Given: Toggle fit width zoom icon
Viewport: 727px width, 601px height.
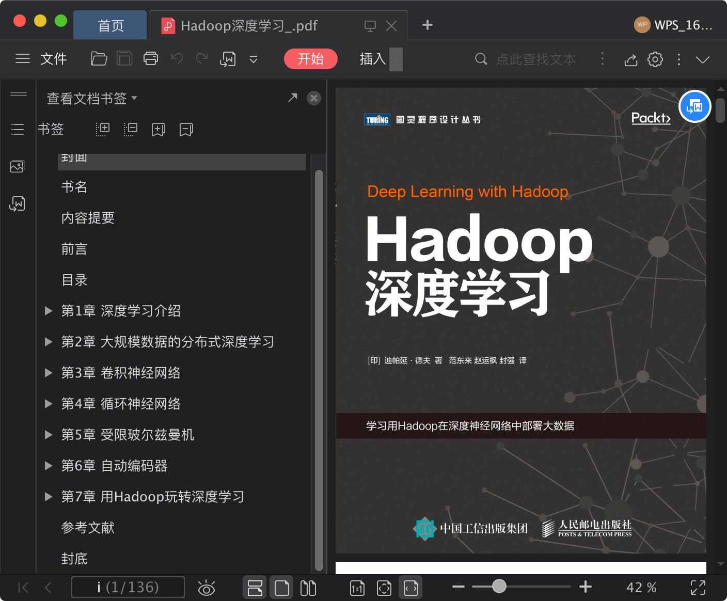Looking at the screenshot, I should point(411,588).
